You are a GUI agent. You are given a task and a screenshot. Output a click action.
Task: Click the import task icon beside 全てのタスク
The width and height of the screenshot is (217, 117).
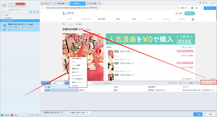[x=31, y=12]
